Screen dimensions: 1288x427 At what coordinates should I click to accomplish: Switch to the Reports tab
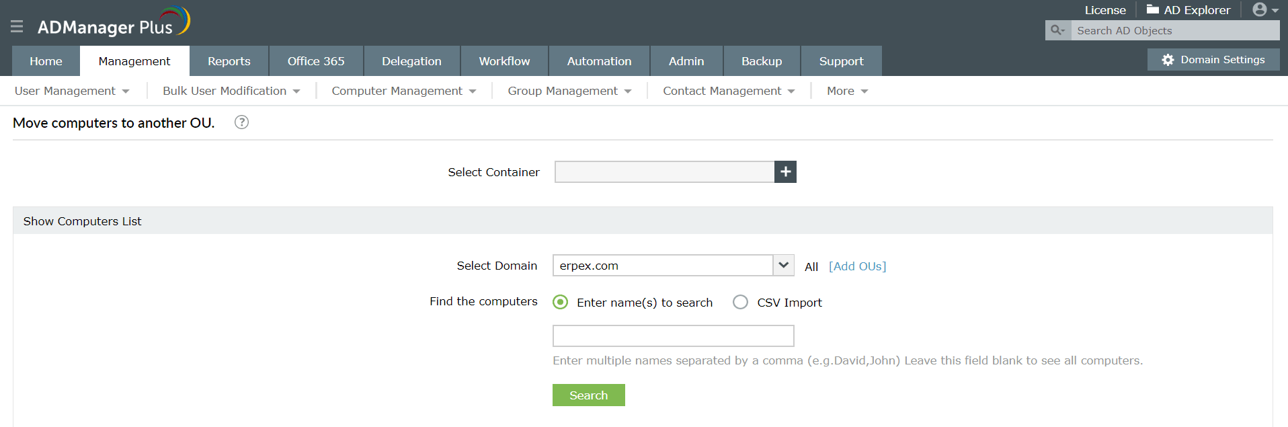click(229, 61)
